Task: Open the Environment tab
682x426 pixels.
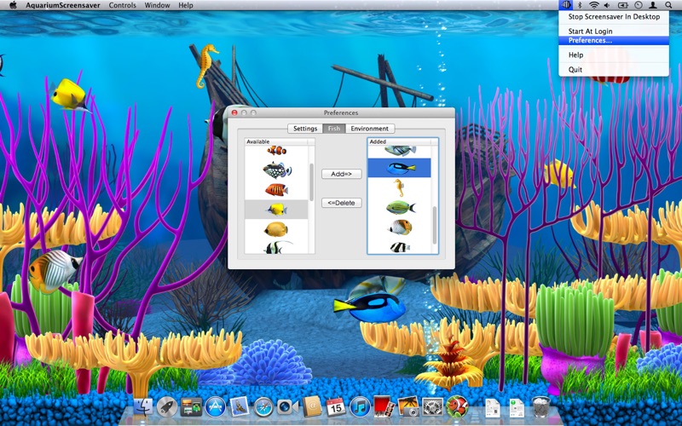Action: click(369, 129)
